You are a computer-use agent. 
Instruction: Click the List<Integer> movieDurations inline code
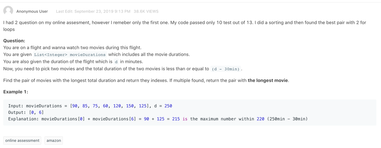70,55
